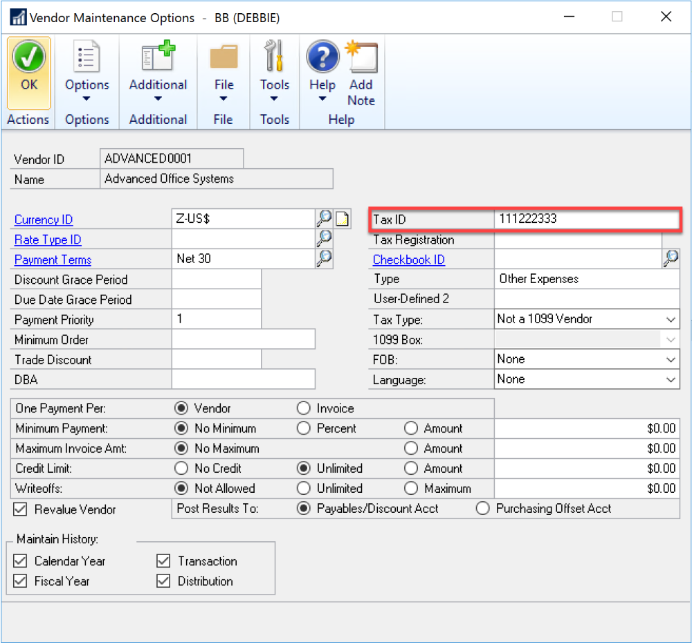Click the Checkbook ID lookup magnifier
Viewport: 692px width, 643px height.
670,260
